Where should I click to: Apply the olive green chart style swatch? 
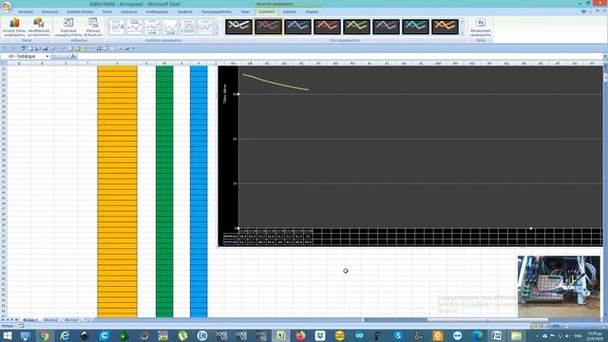pyautogui.click(x=357, y=27)
